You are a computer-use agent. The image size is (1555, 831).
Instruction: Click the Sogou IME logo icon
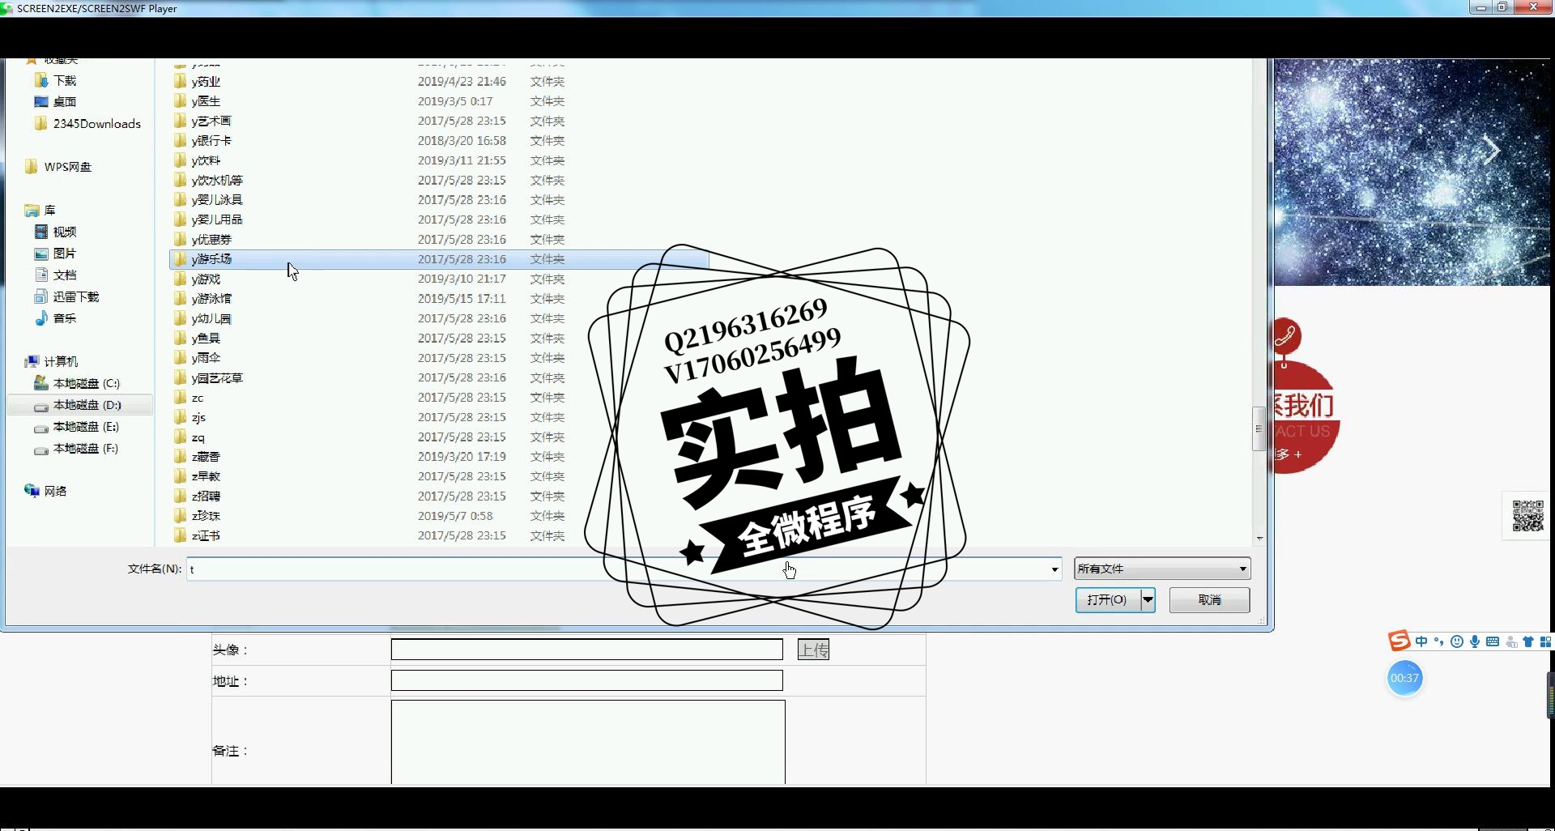tap(1399, 641)
